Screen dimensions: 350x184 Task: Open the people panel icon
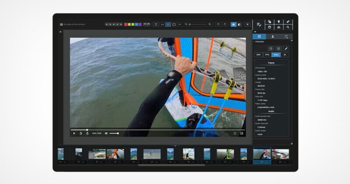pyautogui.click(x=278, y=27)
